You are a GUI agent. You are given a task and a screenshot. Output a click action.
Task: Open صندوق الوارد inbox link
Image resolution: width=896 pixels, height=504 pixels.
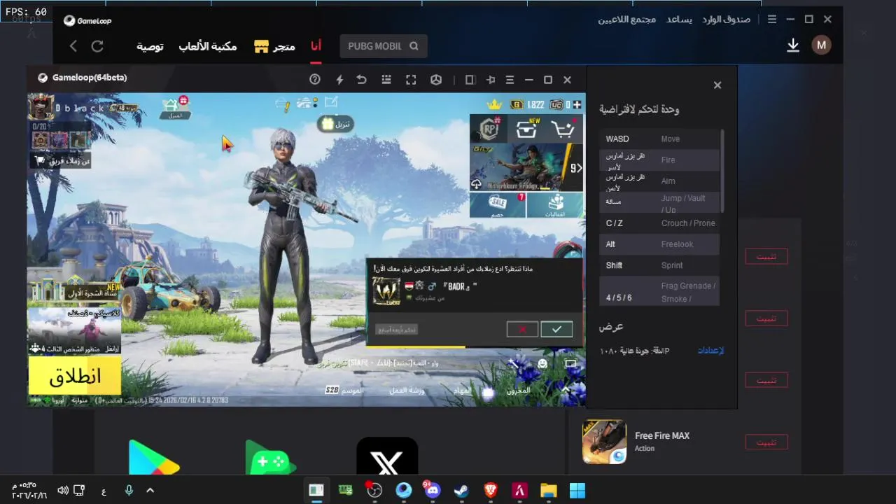(726, 19)
